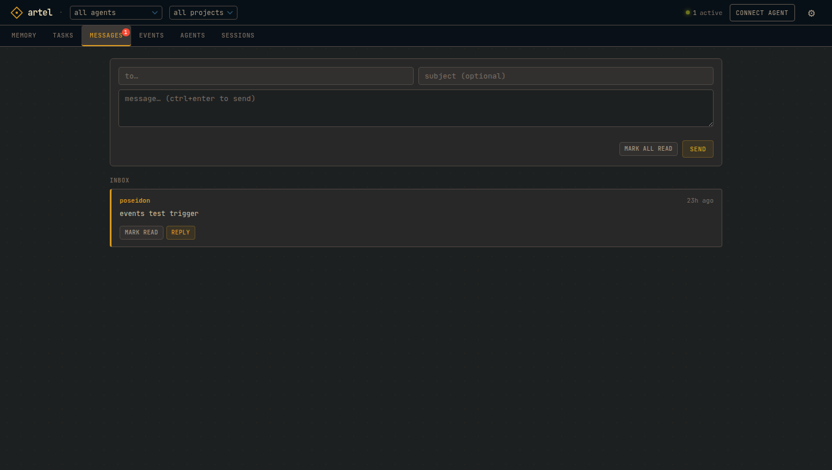The height and width of the screenshot is (470, 832).
Task: Open the Sessions tab
Action: click(238, 36)
